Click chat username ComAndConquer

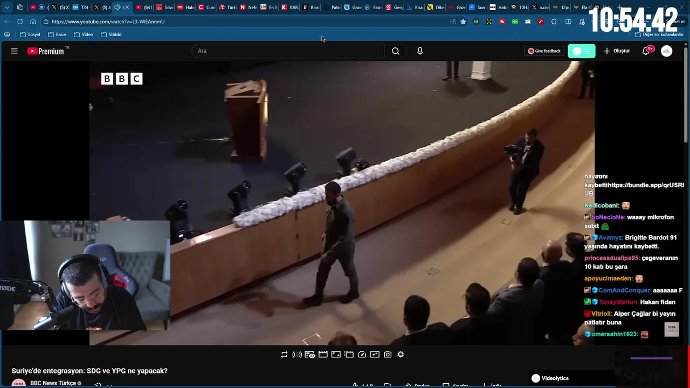point(625,290)
